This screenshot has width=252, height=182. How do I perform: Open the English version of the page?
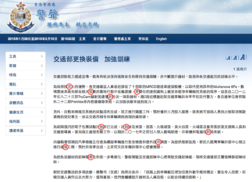click(161, 39)
